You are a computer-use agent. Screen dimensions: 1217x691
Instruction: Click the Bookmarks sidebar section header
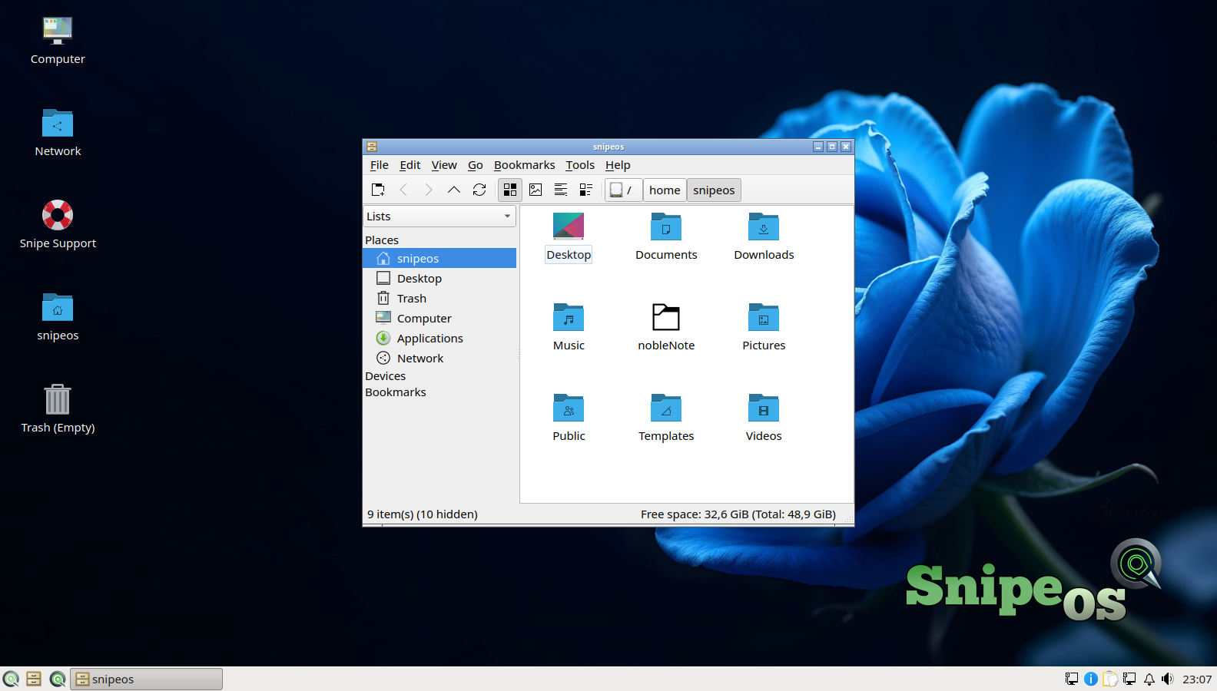point(396,392)
